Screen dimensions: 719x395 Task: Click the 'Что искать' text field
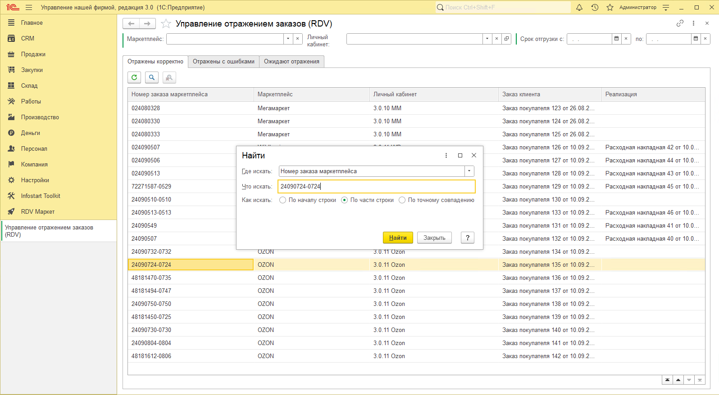[376, 186]
